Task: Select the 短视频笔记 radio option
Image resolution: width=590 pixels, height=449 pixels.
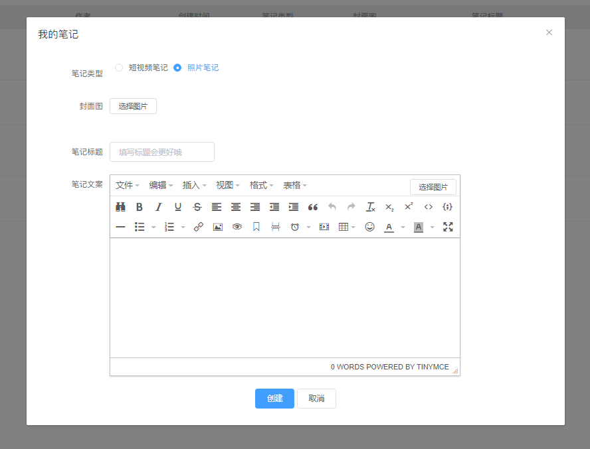Action: click(x=119, y=68)
